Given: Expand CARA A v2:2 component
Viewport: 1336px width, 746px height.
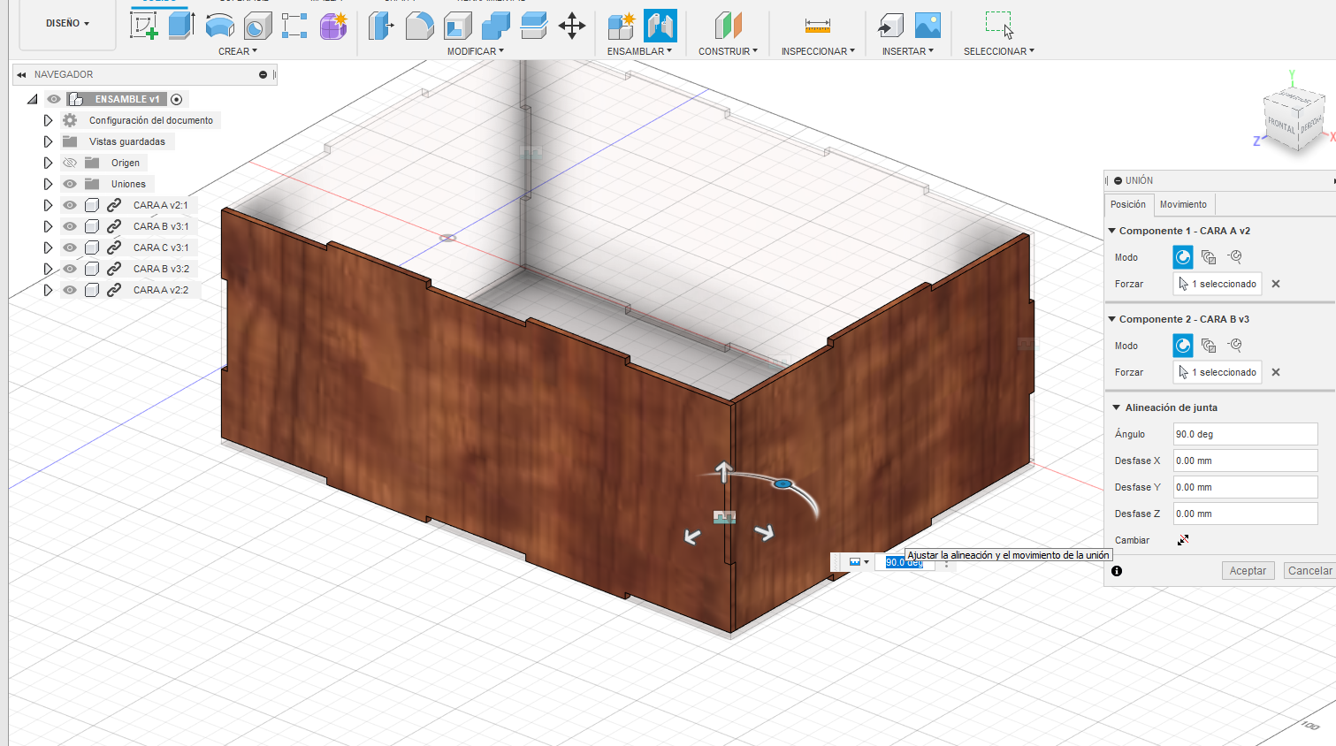Looking at the screenshot, I should pos(48,290).
